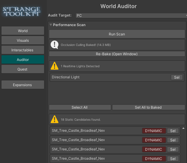Go to the Interactables tab
187x163 pixels.
tap(23, 50)
